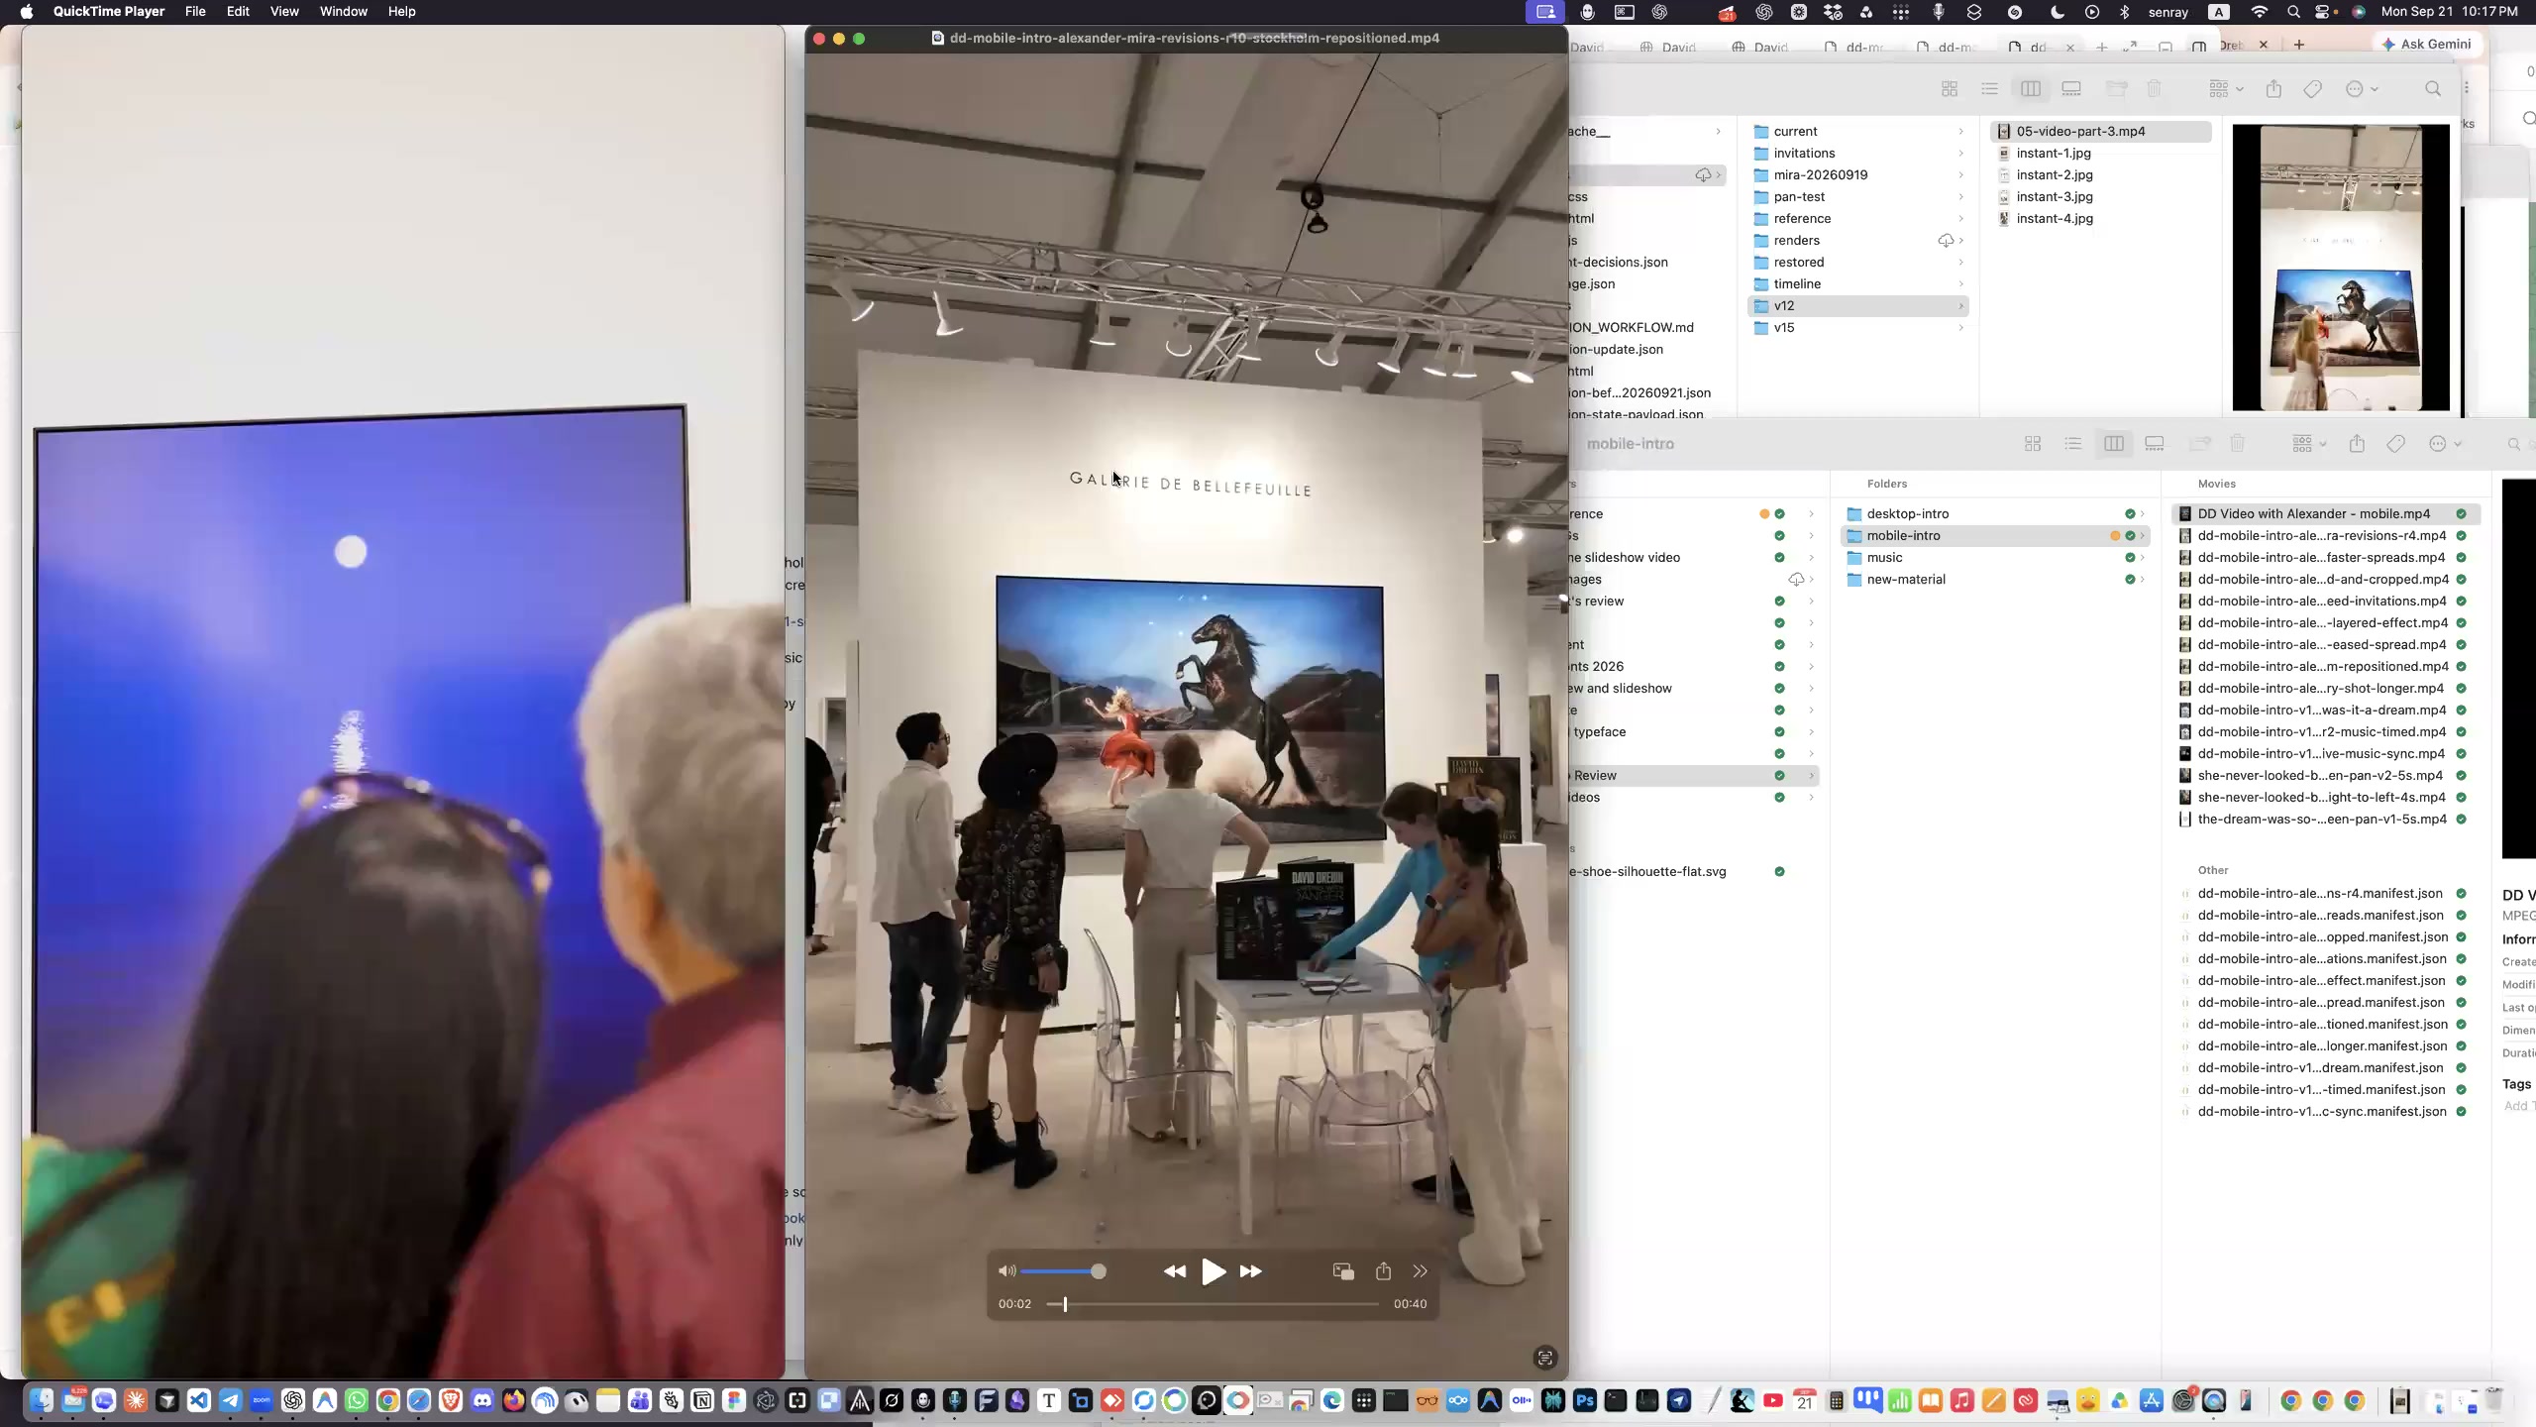Enable picture-in-picture in QuickTime controls
The width and height of the screenshot is (2536, 1427).
tap(1343, 1271)
